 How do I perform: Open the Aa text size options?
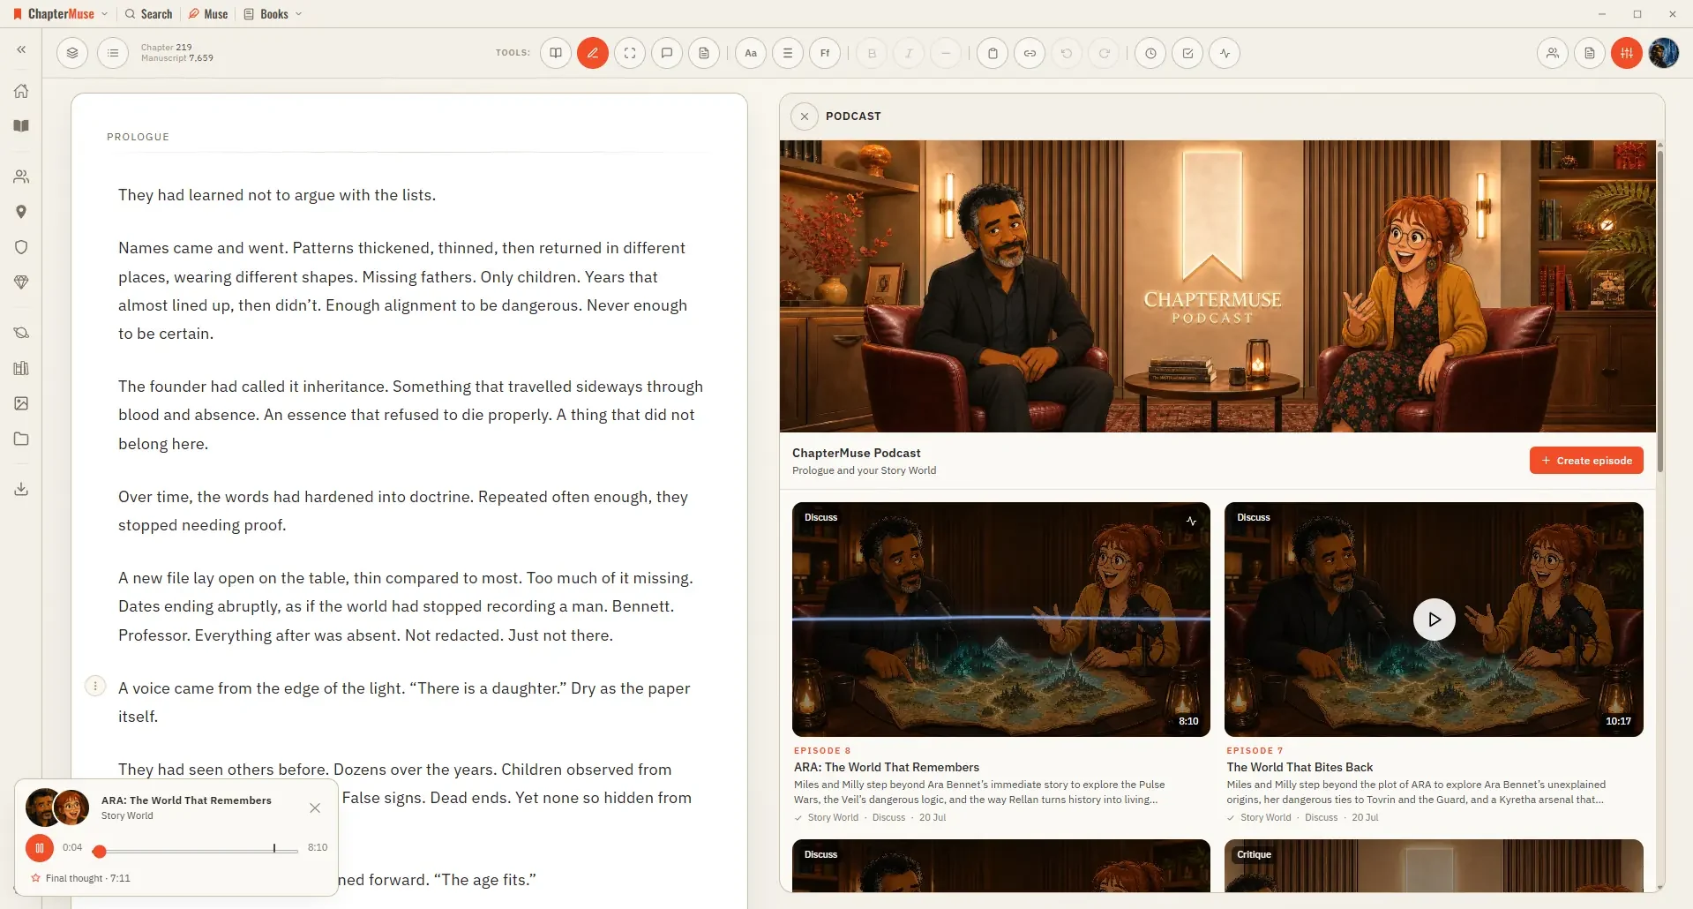coord(751,53)
